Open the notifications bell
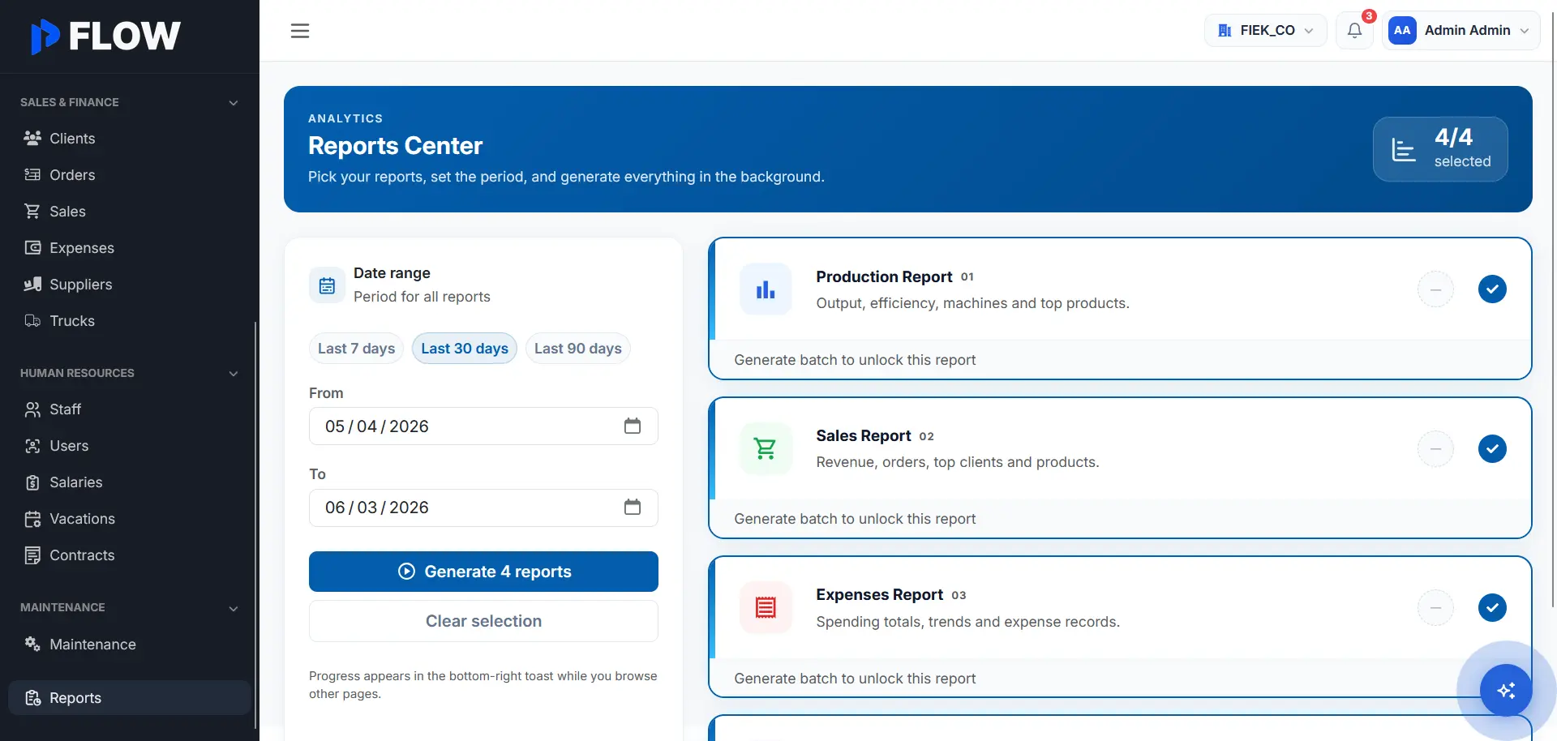This screenshot has width=1557, height=741. pyautogui.click(x=1354, y=31)
